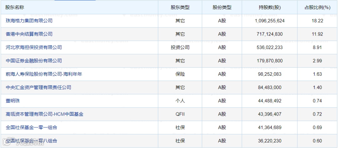Select percentage value 0.74
This screenshot has width=338, height=148.
pos(317,101)
